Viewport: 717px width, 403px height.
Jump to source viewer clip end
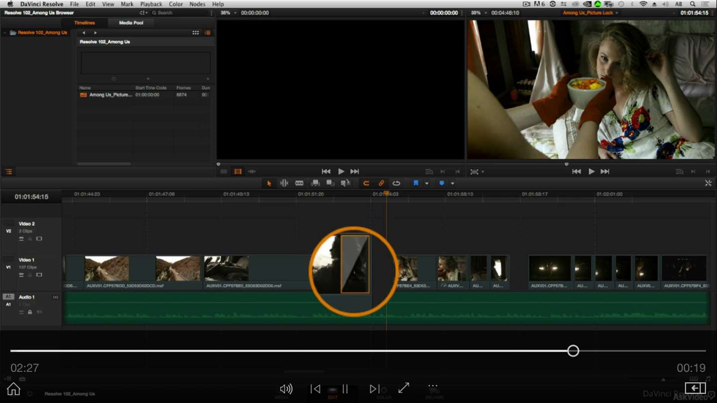(x=355, y=172)
